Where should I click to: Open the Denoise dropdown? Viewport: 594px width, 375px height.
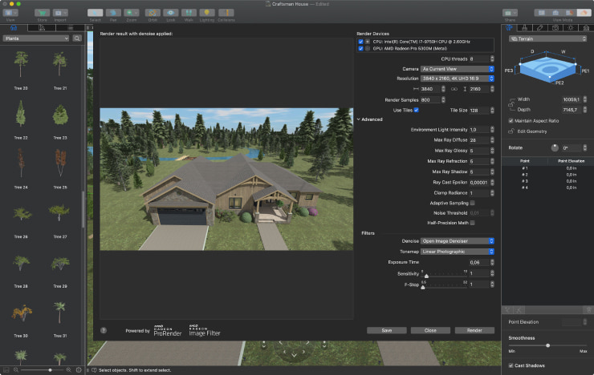coord(458,241)
